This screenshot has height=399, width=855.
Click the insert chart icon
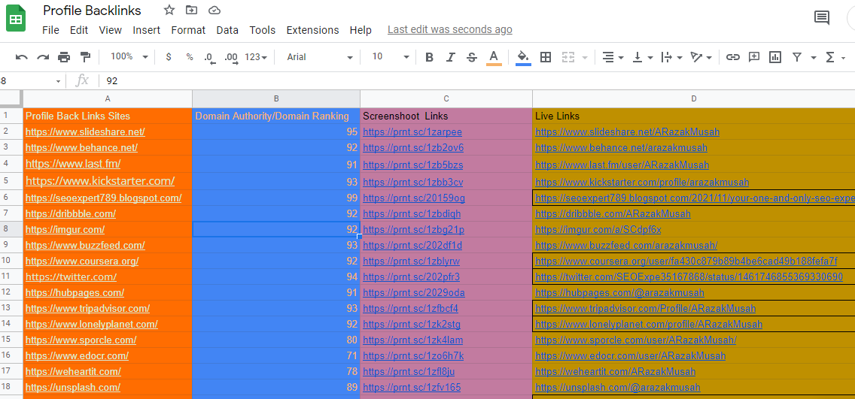coord(775,57)
